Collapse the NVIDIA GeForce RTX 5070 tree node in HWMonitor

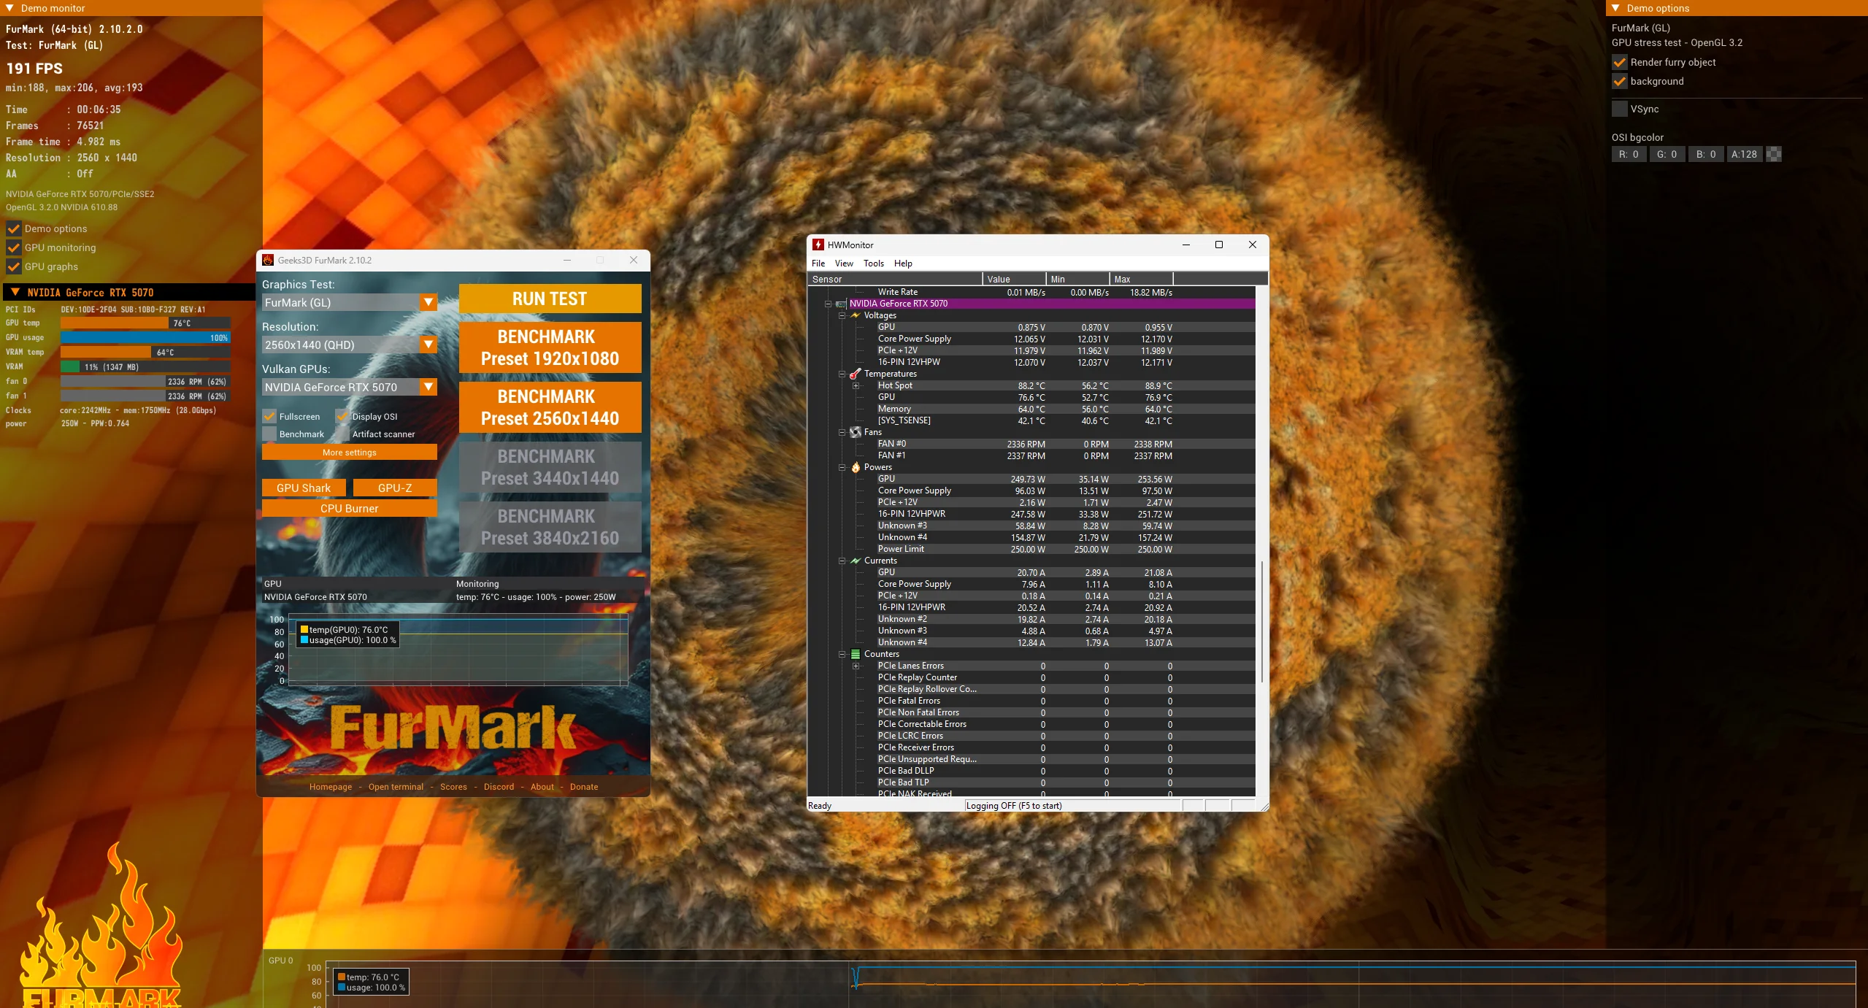coord(829,304)
